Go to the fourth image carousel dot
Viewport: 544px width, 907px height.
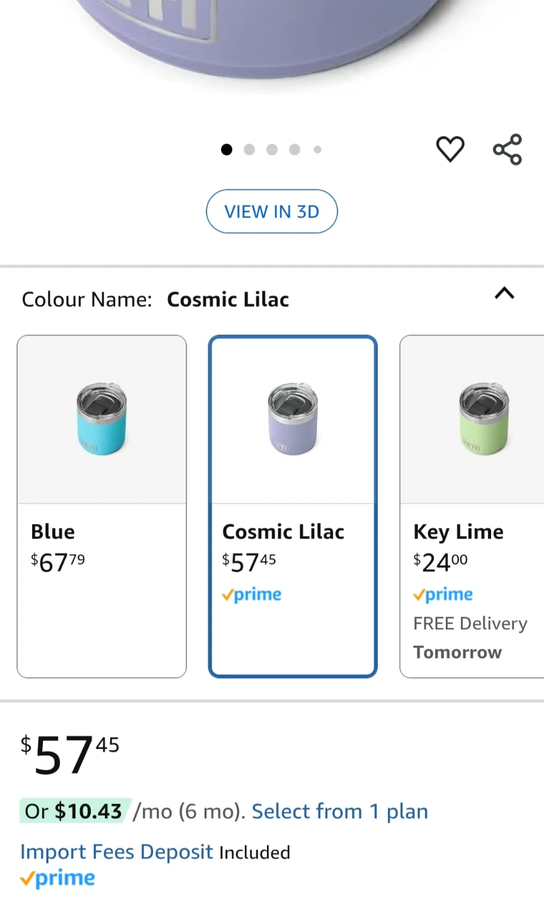[x=295, y=149]
